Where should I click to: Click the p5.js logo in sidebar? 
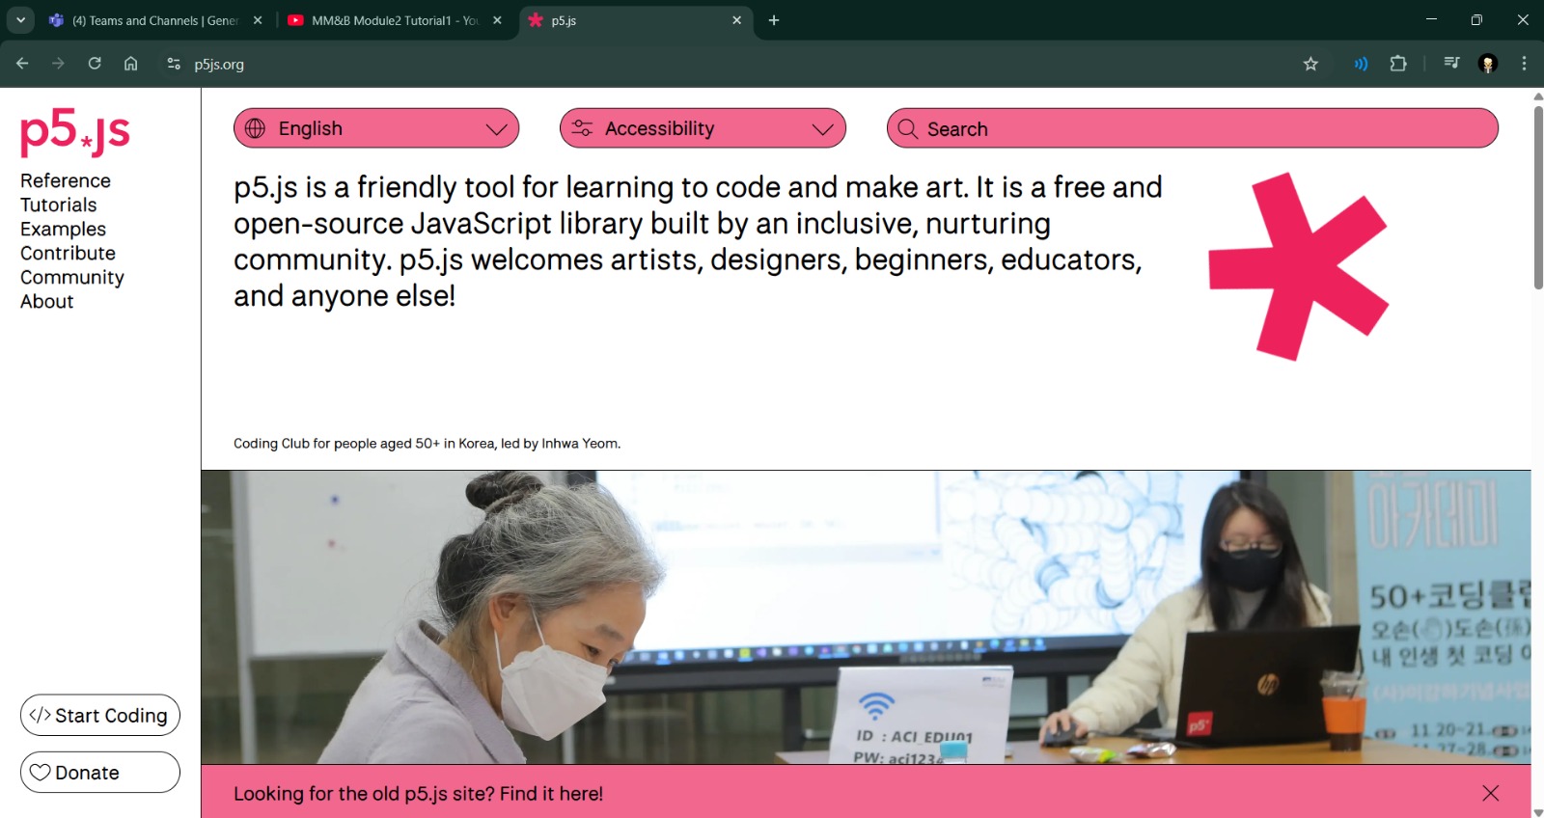pos(75,131)
